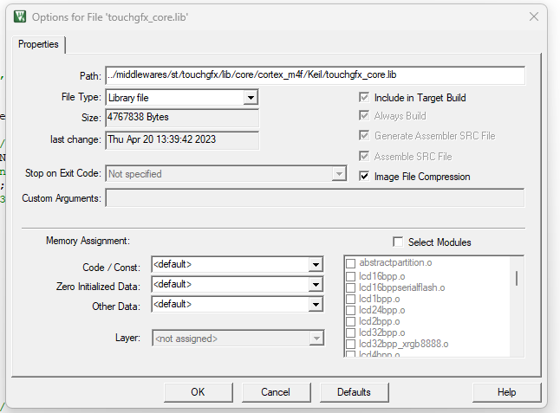Click the Path label
Screen dimensions: 560x413
(90, 76)
